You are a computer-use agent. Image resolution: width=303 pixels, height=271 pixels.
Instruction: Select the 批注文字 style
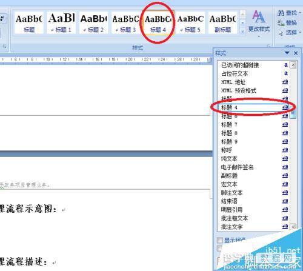click(x=254, y=227)
